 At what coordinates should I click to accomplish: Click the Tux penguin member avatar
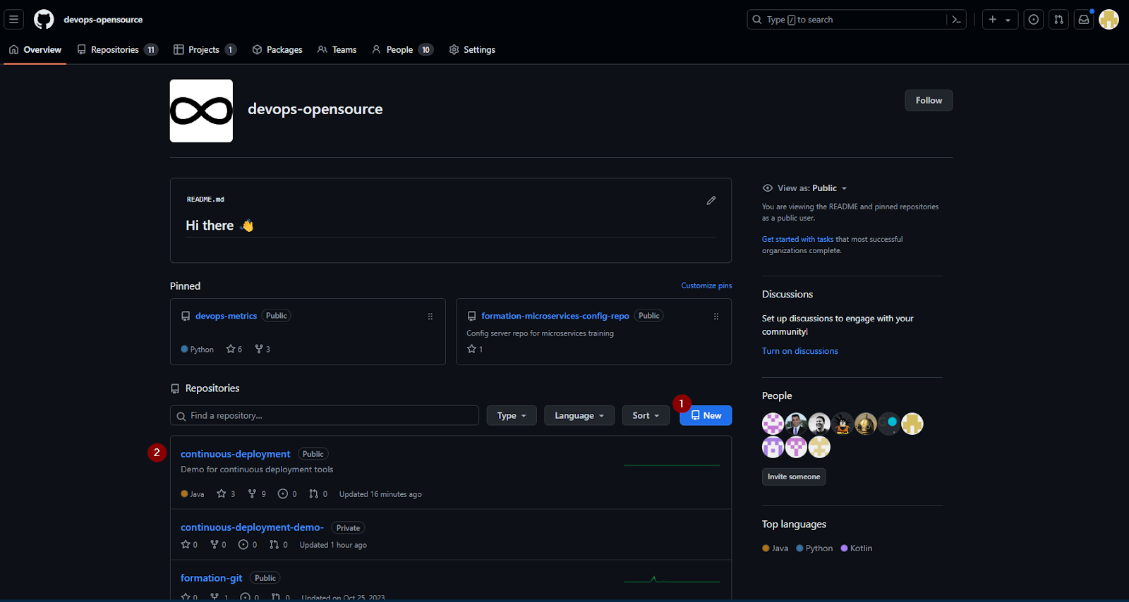(843, 424)
